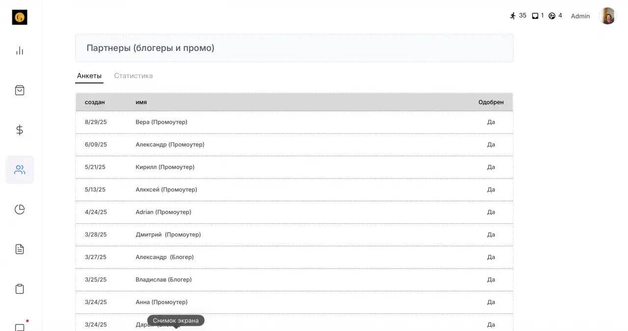Click the gold logo in top-left corner
This screenshot has width=628, height=331.
20,17
